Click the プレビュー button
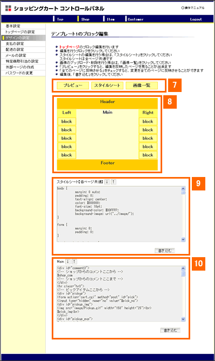The height and width of the screenshot is (361, 215). 73,86
